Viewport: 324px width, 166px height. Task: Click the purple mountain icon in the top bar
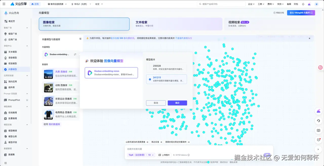(x=309, y=4)
